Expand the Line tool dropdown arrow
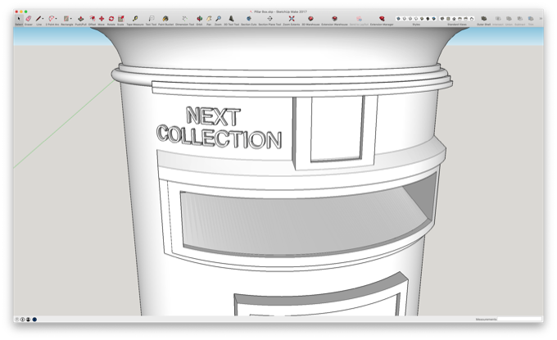Viewport: 557px width, 340px height. pos(43,19)
